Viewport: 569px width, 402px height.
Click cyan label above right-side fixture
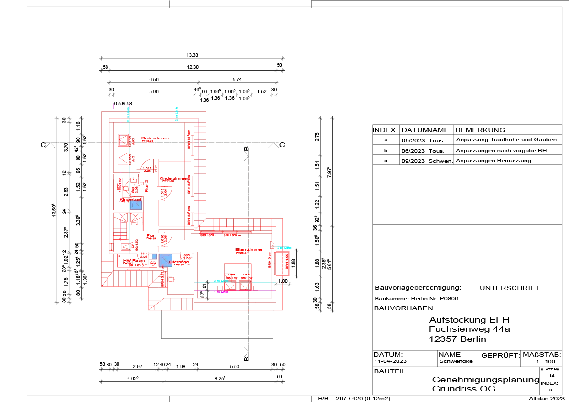[285, 247]
